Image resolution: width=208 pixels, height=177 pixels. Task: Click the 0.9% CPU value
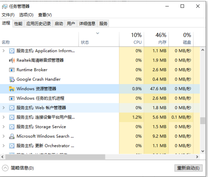137,89
